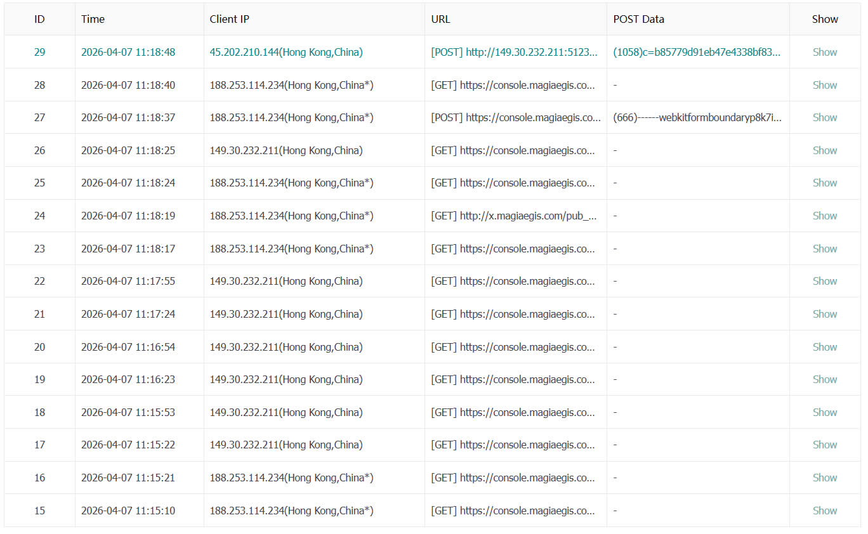Screen dimensions: 868x534
Task: Select the ID column header
Action: (39, 19)
